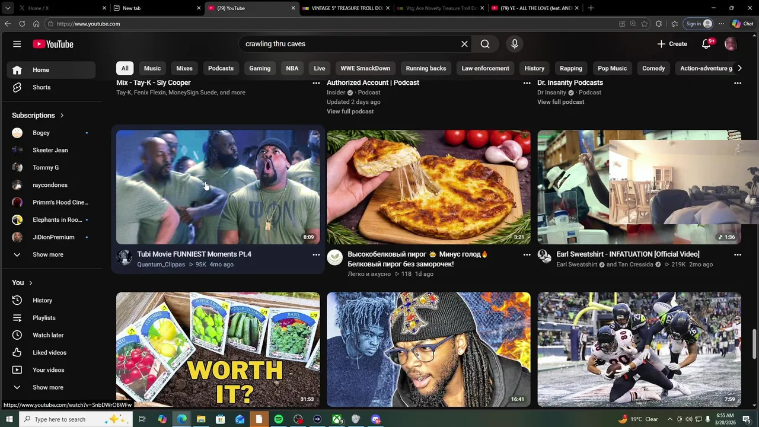Go to Home in the sidebar

(x=52, y=70)
